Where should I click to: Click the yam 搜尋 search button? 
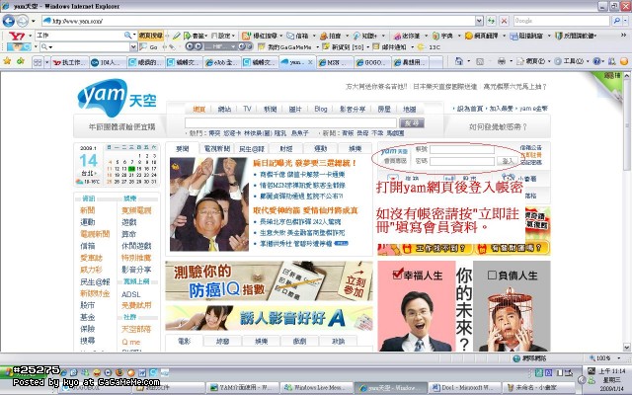tap(411, 122)
